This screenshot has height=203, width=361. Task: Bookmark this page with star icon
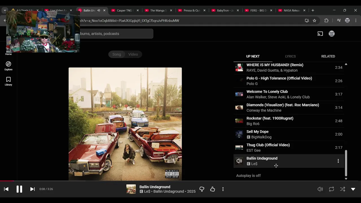coord(314,21)
